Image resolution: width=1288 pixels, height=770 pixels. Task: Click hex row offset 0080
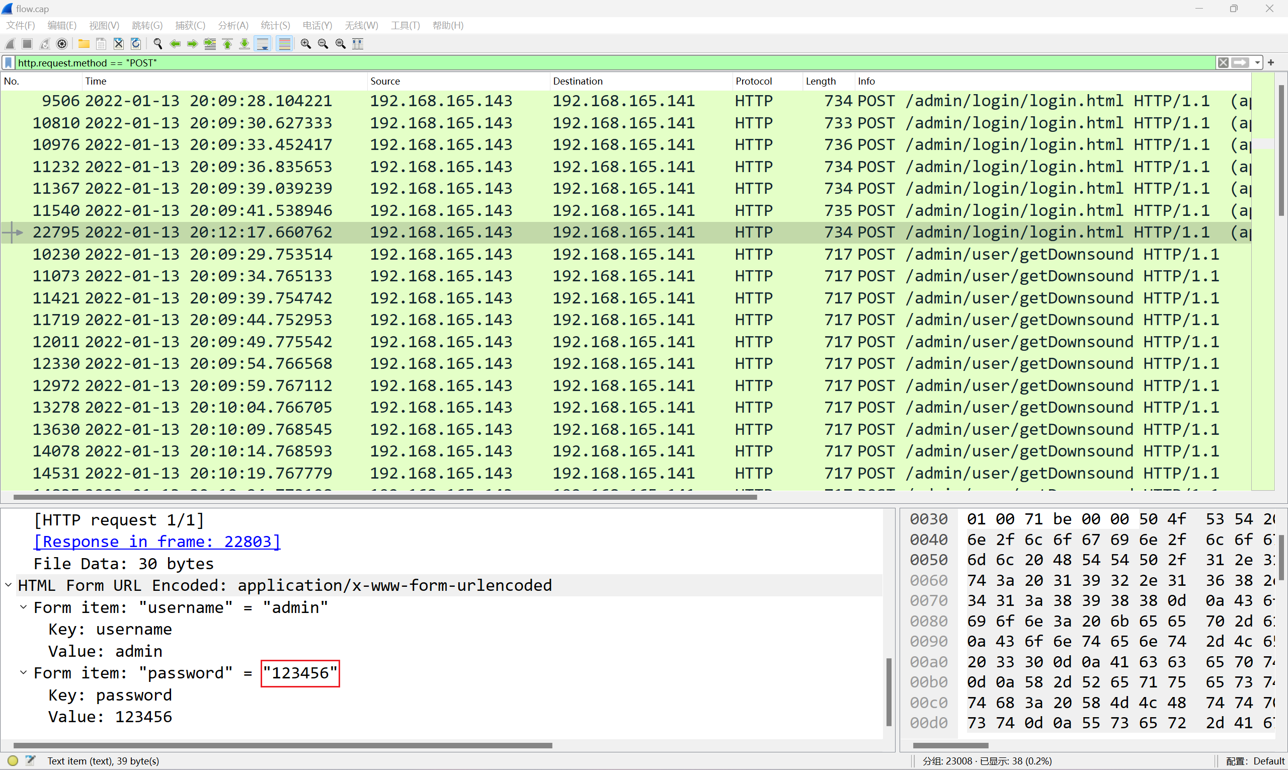[929, 621]
